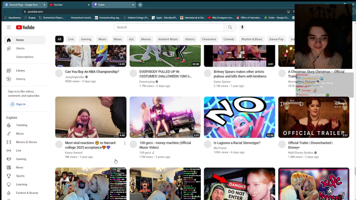Close the YouTube browser tab

tap(89, 4)
